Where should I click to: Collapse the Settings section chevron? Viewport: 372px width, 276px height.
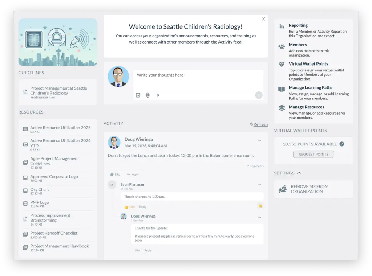299,173
